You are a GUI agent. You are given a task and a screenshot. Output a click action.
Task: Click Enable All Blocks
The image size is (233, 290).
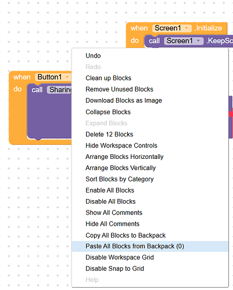(x=150, y=190)
